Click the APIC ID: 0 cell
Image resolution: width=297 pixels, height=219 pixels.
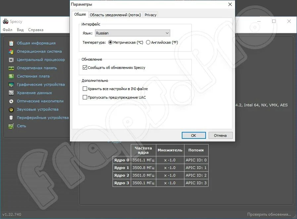click(196, 160)
